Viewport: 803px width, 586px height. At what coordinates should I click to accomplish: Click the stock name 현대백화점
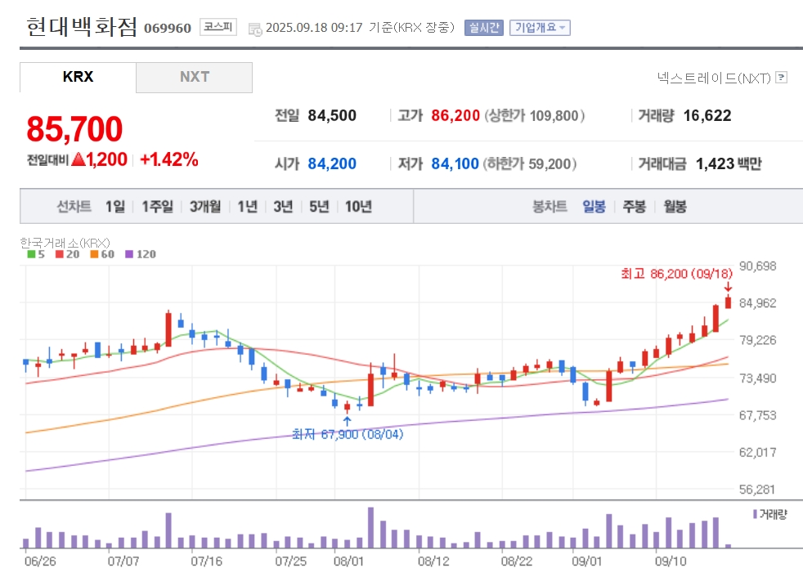pyautogui.click(x=82, y=27)
